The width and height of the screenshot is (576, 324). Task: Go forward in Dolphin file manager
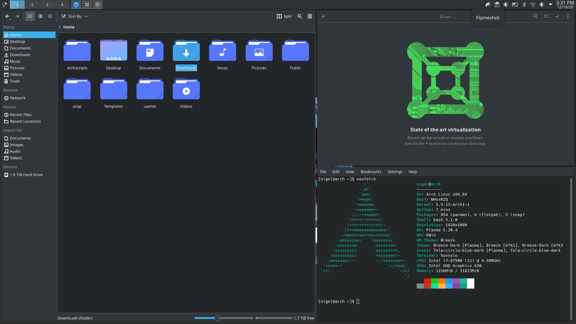click(17, 16)
